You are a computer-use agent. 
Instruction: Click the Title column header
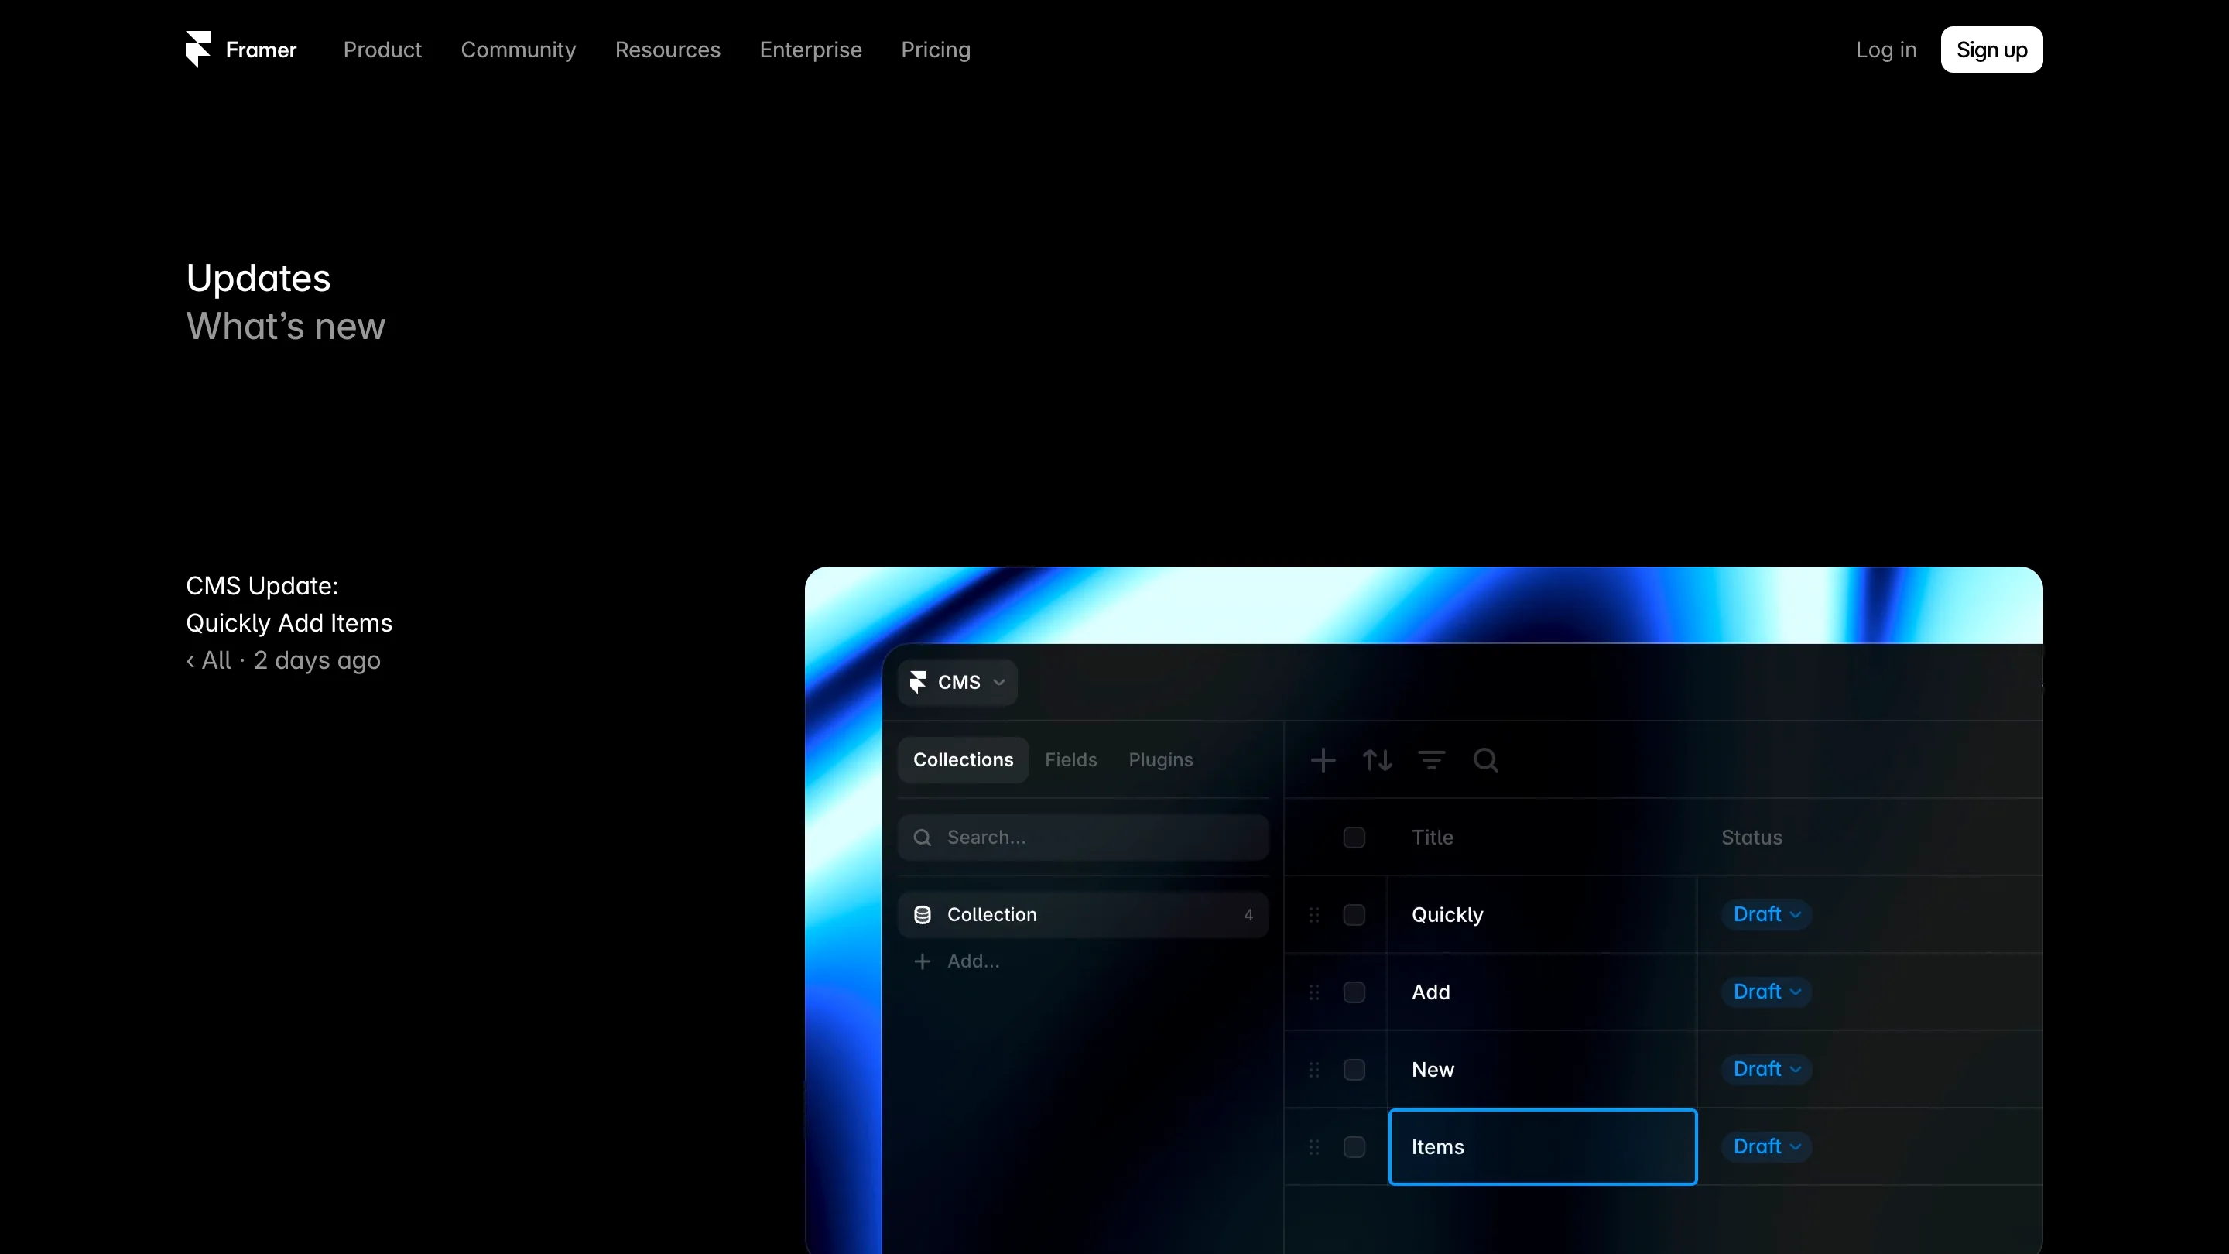(1432, 838)
